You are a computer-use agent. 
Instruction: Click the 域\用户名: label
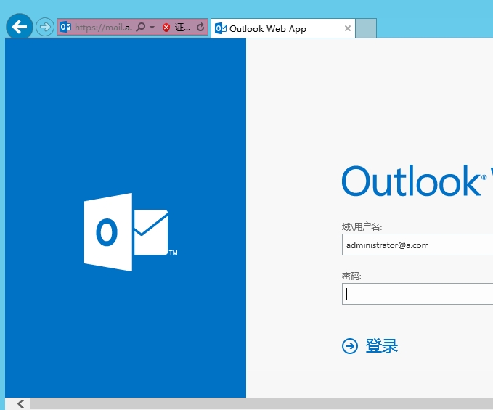coord(362,226)
